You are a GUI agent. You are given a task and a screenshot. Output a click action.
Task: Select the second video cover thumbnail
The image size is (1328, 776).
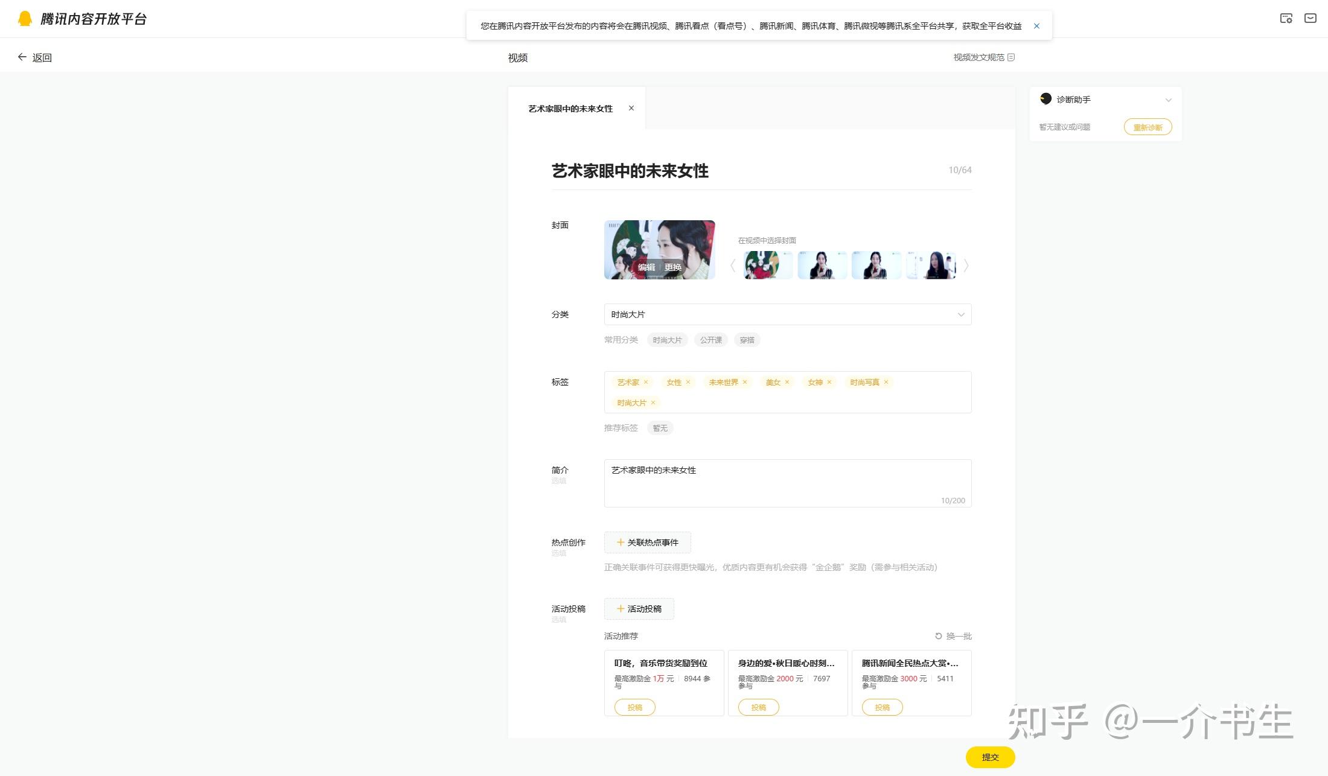pos(822,266)
